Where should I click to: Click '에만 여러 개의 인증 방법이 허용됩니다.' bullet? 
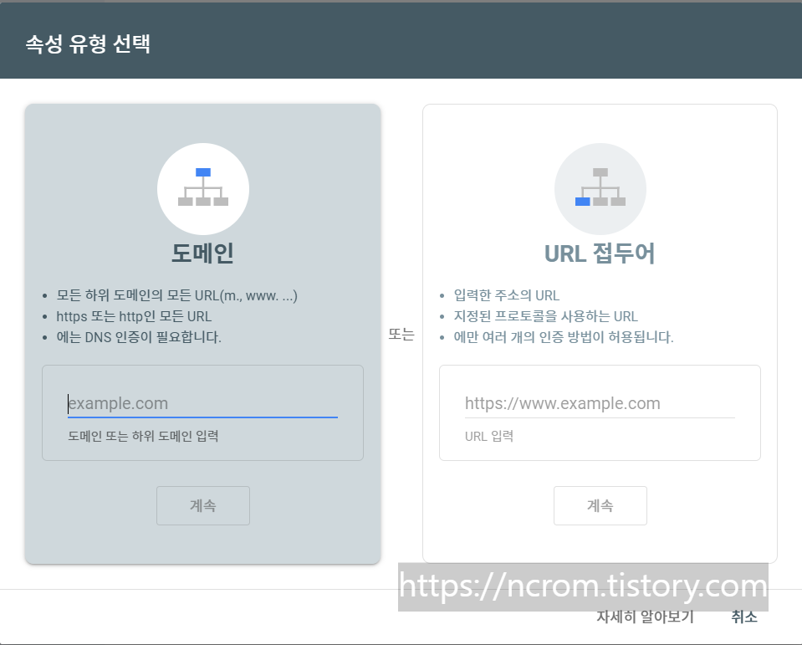[x=564, y=338]
